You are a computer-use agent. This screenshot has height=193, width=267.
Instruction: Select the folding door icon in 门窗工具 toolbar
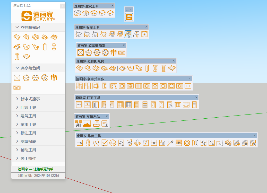96,104
